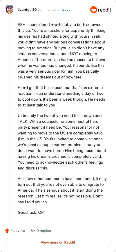
Task: Upvote the comment with the orange arrow
Action: tap(7, 231)
